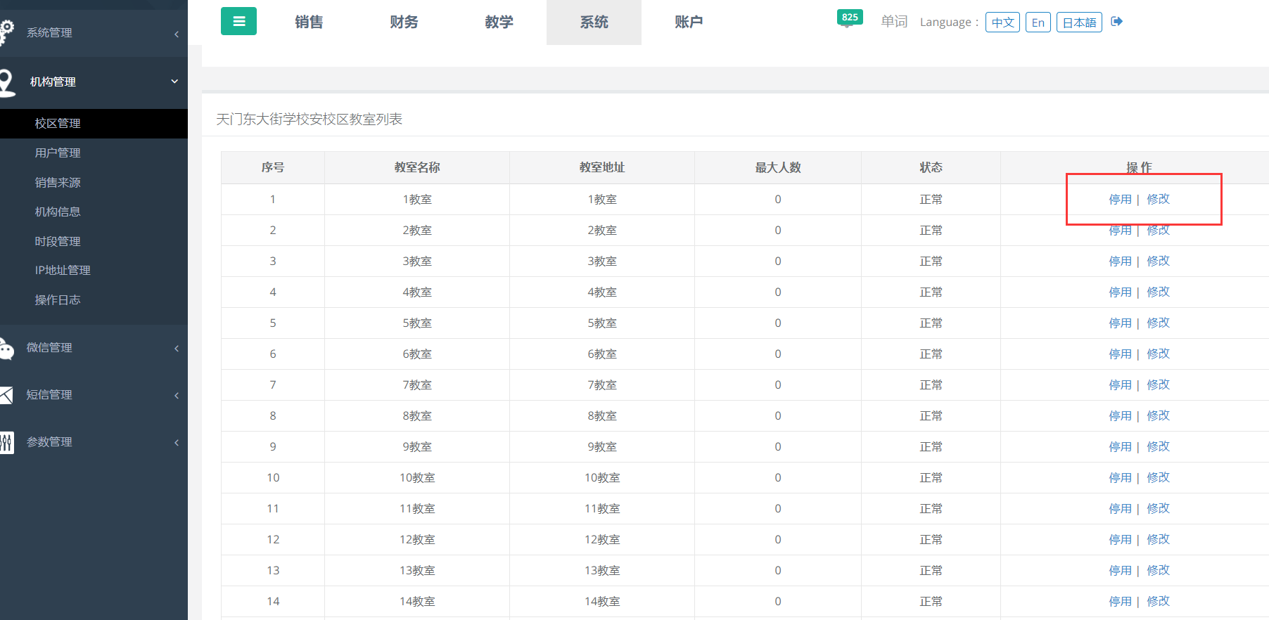Click the sliders icon for 参数管理

click(x=6, y=442)
